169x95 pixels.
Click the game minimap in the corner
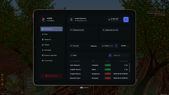click(14, 83)
